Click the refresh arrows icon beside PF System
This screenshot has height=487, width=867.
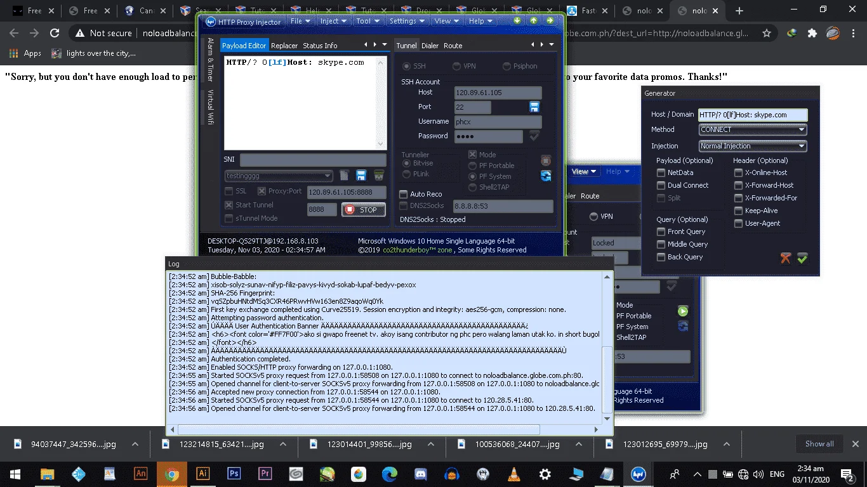point(546,176)
